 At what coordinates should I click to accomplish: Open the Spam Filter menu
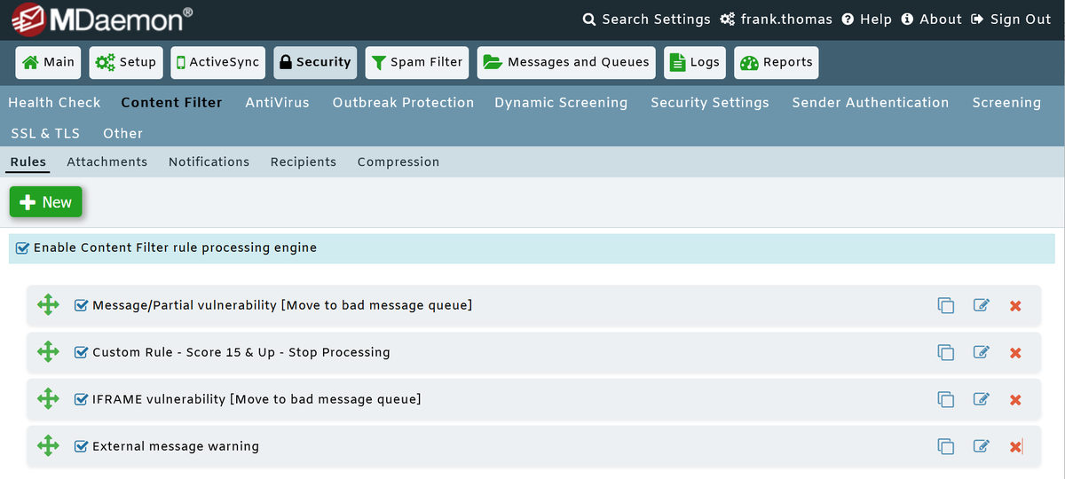tap(417, 62)
